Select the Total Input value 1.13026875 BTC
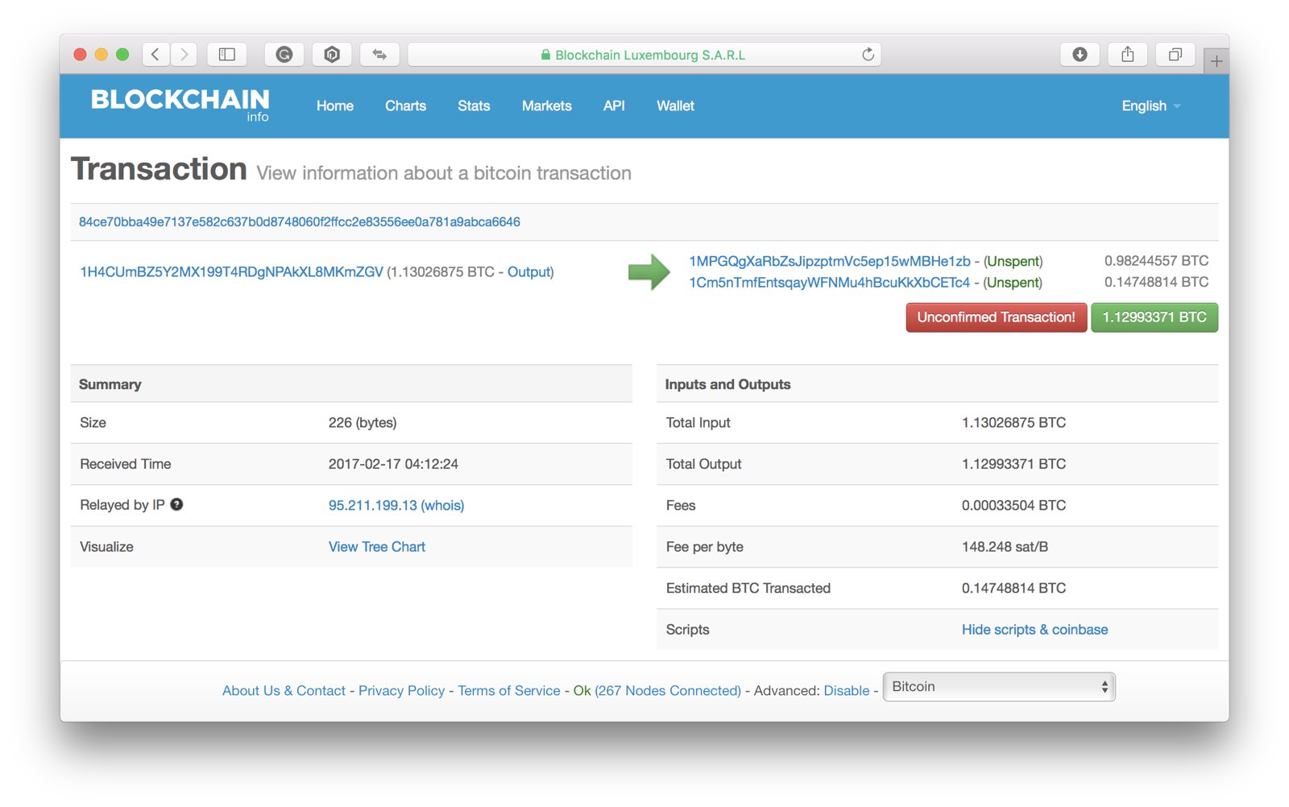 (x=1013, y=423)
